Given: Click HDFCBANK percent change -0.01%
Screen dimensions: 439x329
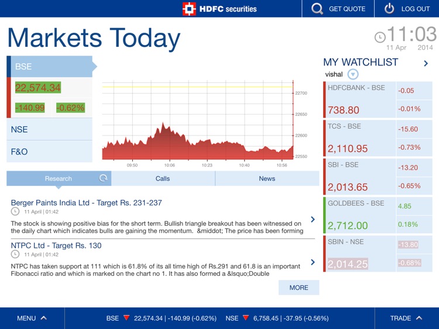Looking at the screenshot, I should click(409, 109).
